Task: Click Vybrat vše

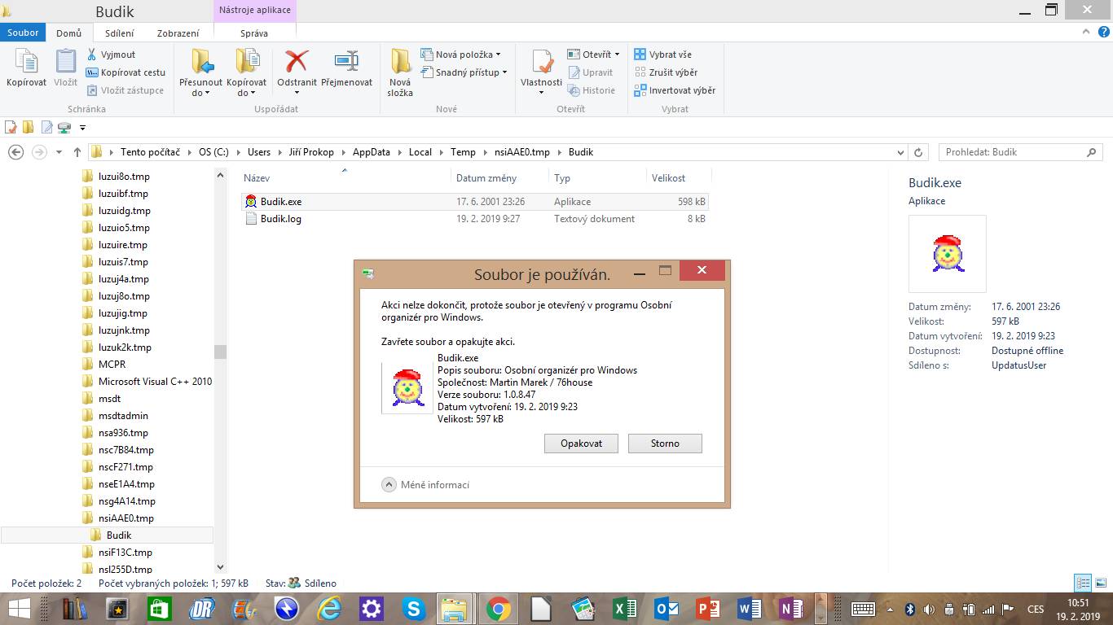Action: coord(662,55)
